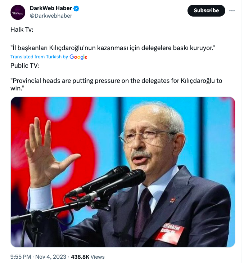Viewport: 244px width, 263px height.
Task: Click the 'Public TV:' translated line
Action: [24, 66]
